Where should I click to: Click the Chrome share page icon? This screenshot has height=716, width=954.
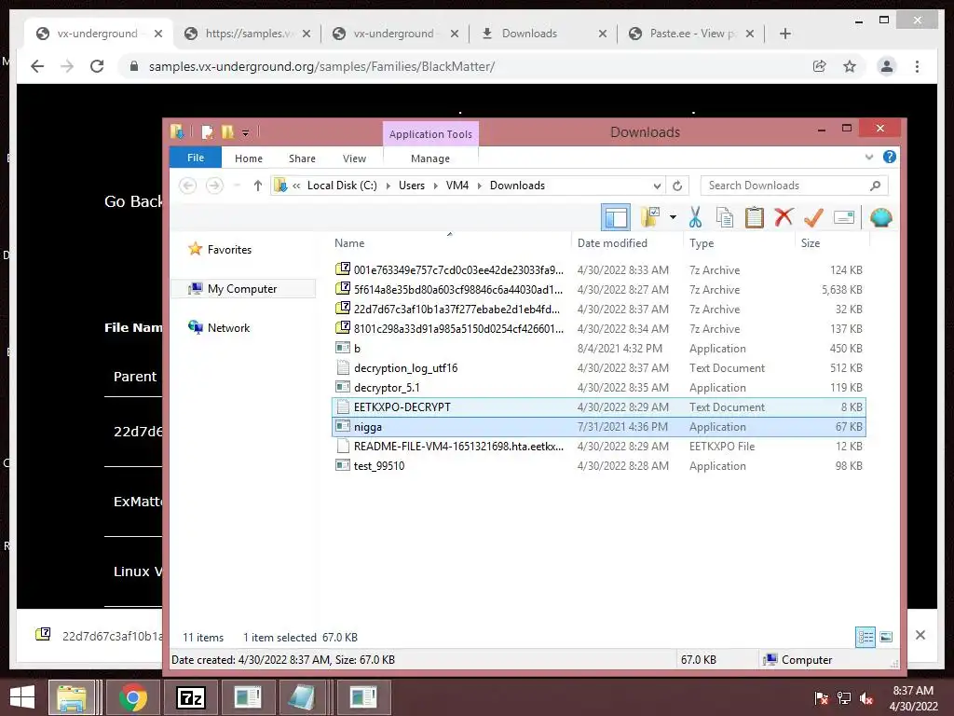point(820,66)
